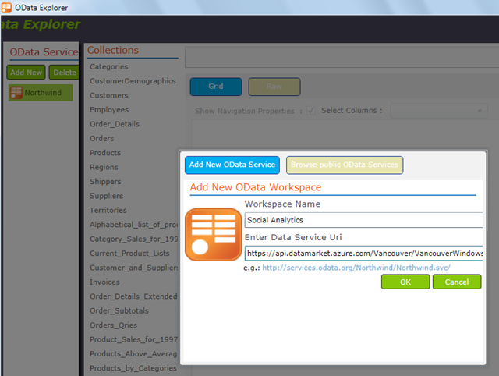Select the Alphabetical_list_of_products collection
Screen dimensions: 499x376
coord(133,225)
